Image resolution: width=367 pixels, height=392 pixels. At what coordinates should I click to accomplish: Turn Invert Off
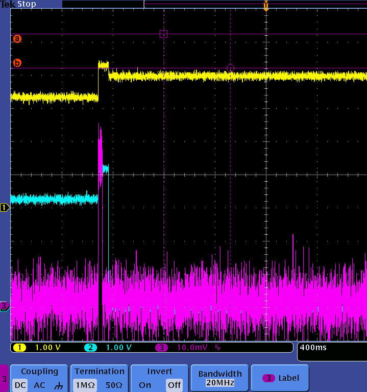pos(174,385)
